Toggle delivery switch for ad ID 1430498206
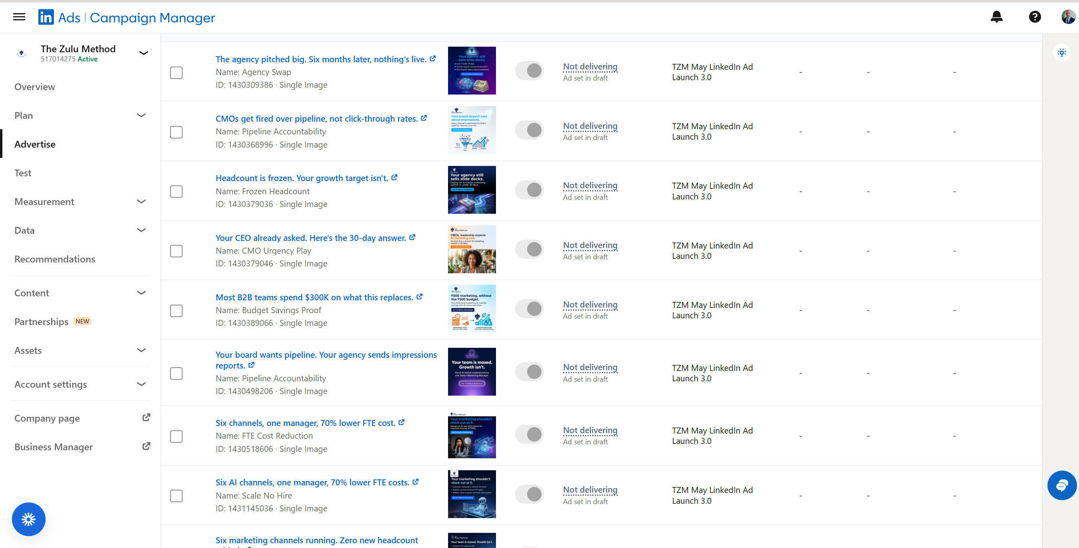1079x548 pixels. pyautogui.click(x=530, y=371)
